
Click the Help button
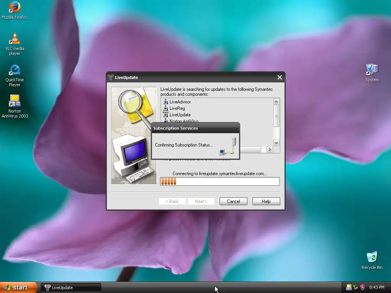coord(266,201)
